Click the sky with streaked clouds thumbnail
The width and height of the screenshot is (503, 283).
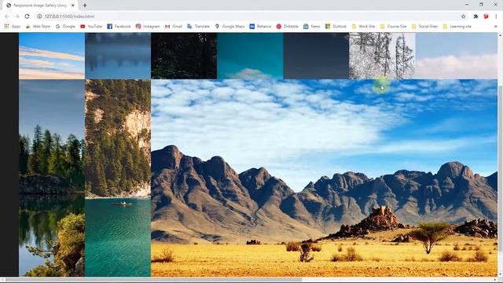(x=52, y=56)
